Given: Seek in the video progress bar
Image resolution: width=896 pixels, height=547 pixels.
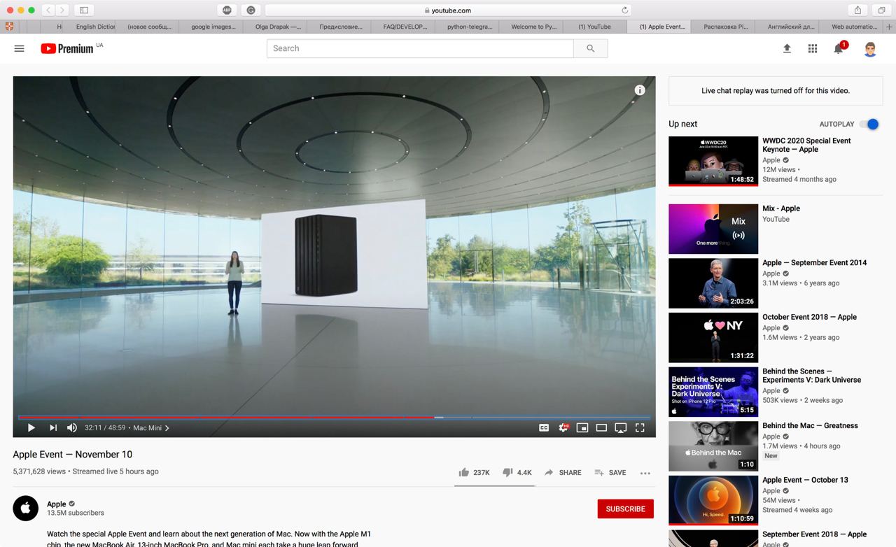Looking at the screenshot, I should (334, 418).
